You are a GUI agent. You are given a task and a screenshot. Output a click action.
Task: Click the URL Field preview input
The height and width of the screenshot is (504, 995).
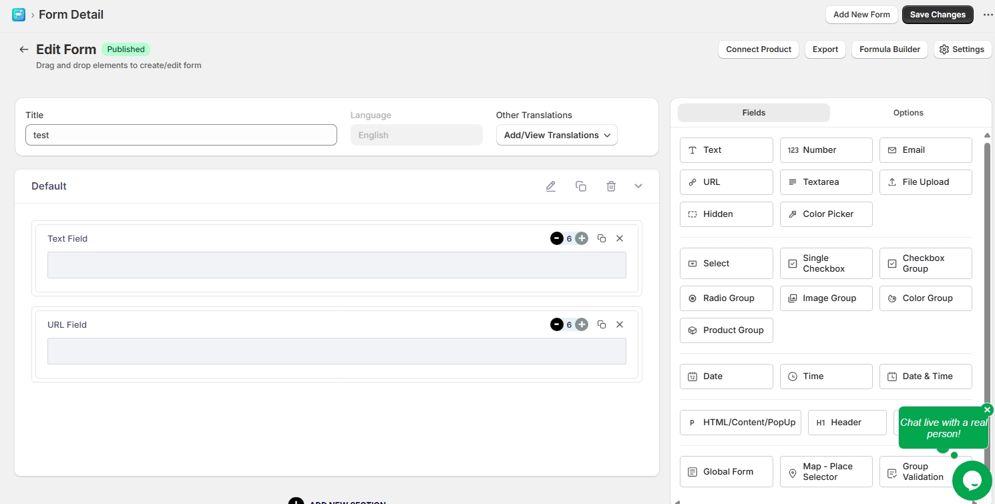337,351
